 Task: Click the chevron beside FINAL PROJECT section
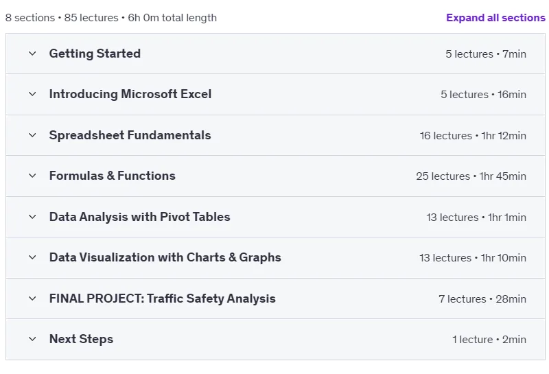pos(32,299)
